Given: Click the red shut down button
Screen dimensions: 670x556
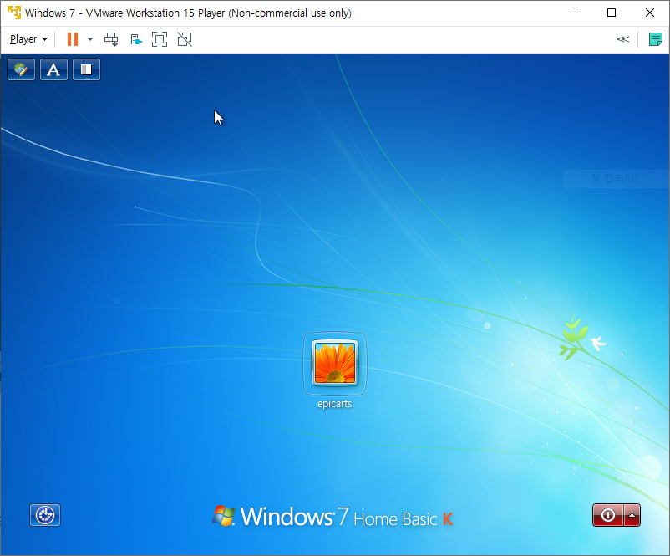Looking at the screenshot, I should [x=608, y=515].
